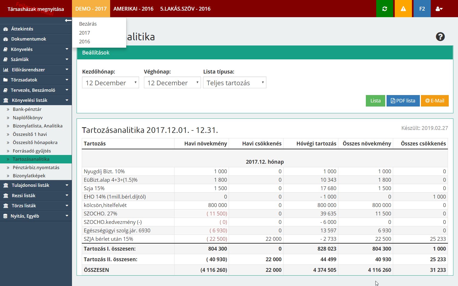Open the orange warning alert icon
This screenshot has height=286, width=458.
click(x=403, y=9)
